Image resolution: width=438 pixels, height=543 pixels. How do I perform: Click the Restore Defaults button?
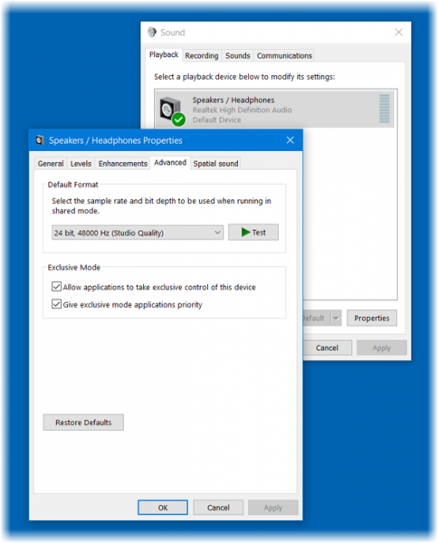pos(83,422)
